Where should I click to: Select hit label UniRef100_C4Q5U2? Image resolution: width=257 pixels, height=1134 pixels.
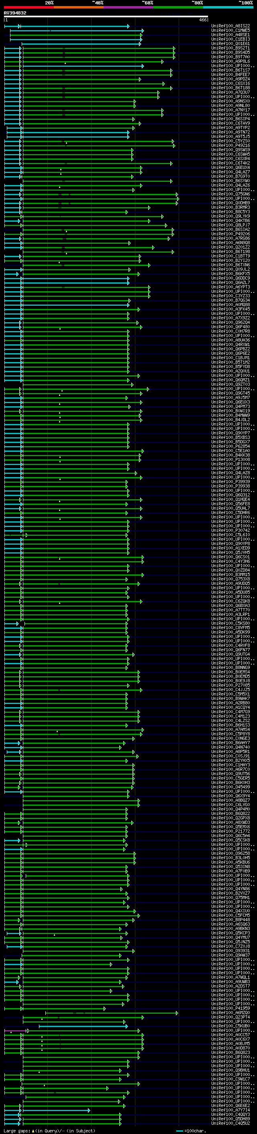[x=230, y=1123]
